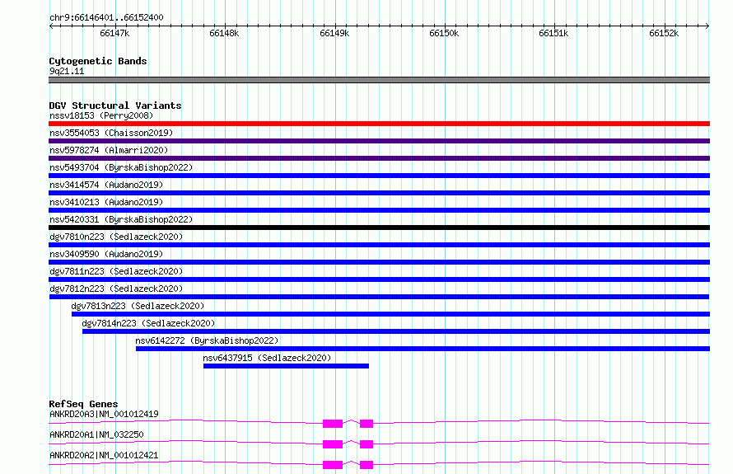Screen dimensions: 733x474
Task: Click the DGV Structural Variants track title
Action: pyautogui.click(x=115, y=106)
